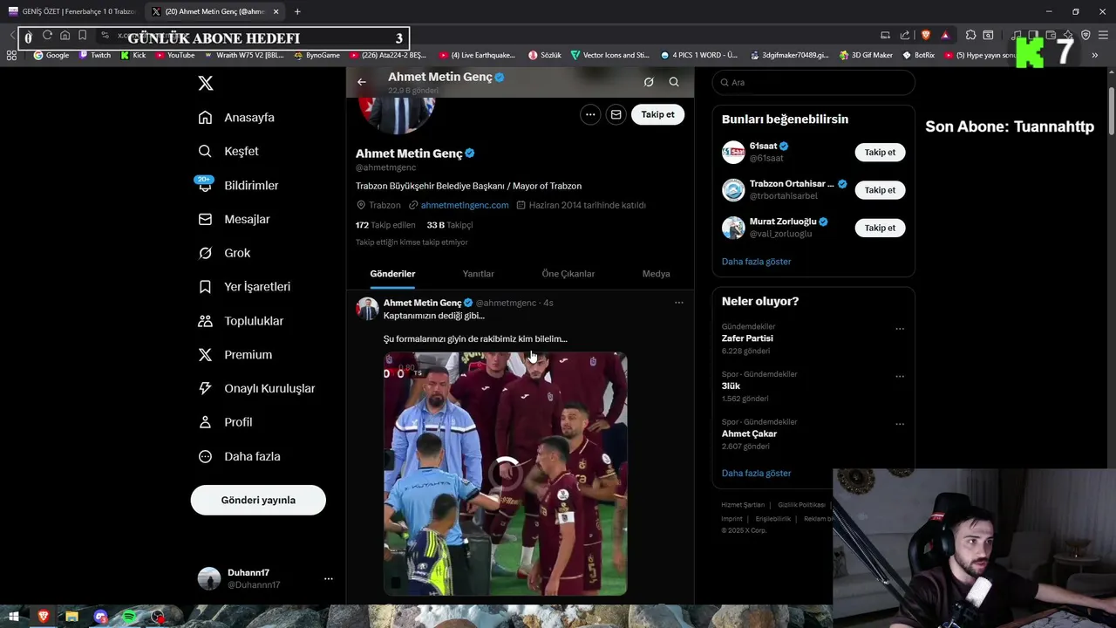Open options dots for 3lük trend

900,377
